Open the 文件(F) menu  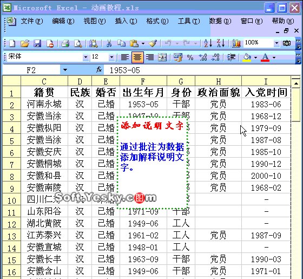(32, 21)
